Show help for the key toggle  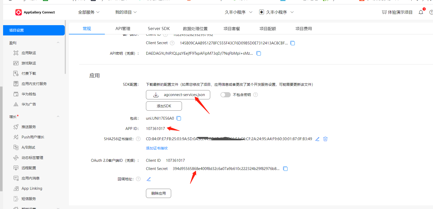coord(255,95)
